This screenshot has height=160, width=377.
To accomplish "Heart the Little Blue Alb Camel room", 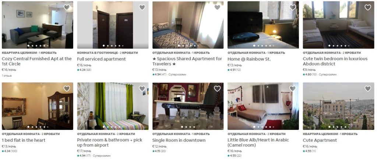I will pos(292,88).
